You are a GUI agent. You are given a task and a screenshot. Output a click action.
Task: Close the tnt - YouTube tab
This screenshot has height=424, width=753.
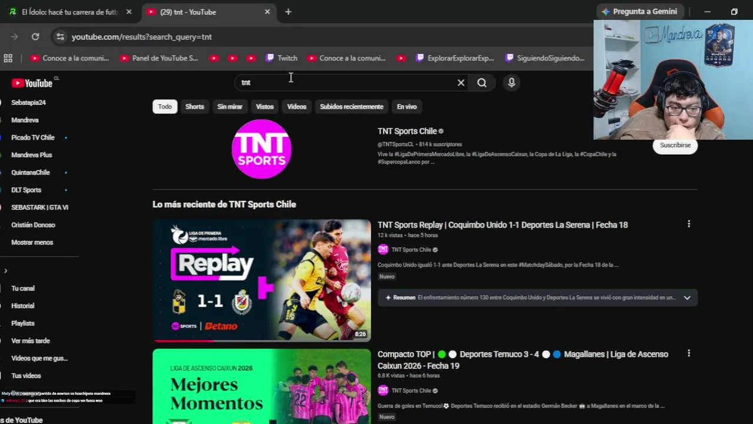(267, 12)
